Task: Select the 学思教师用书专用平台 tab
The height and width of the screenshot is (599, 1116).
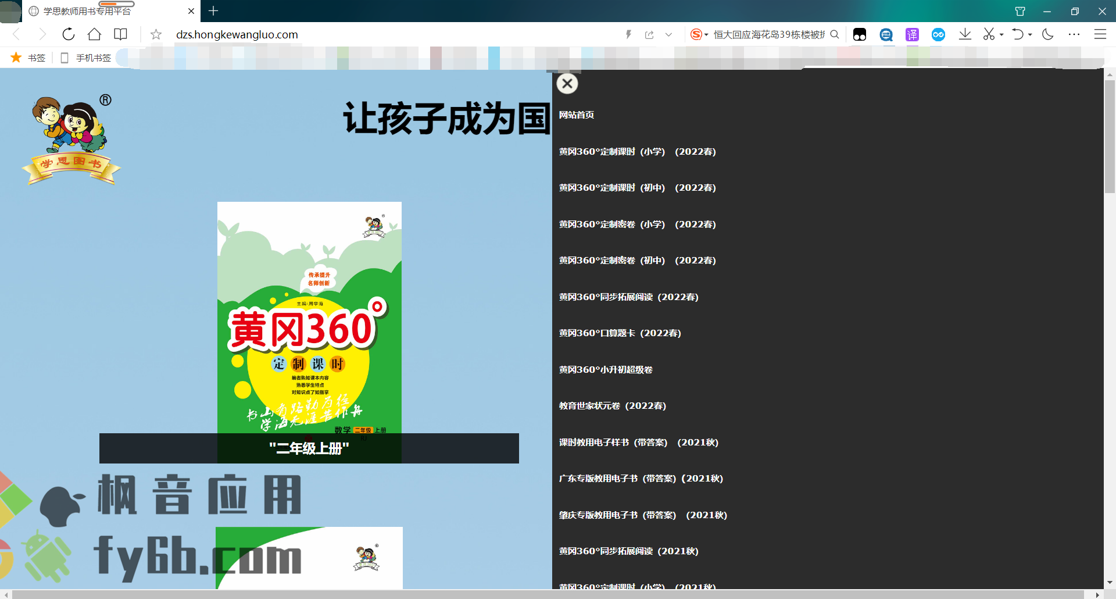Action: [110, 11]
